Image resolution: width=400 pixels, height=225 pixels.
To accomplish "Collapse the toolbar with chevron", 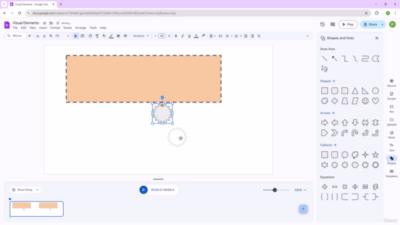I will point(307,36).
